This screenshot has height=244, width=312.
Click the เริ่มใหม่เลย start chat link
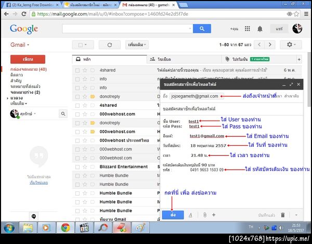coord(38,183)
